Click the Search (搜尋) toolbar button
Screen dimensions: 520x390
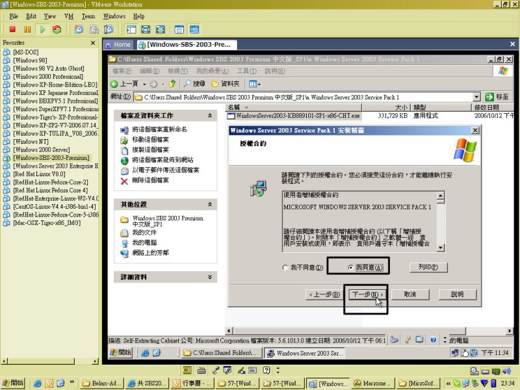click(195, 84)
